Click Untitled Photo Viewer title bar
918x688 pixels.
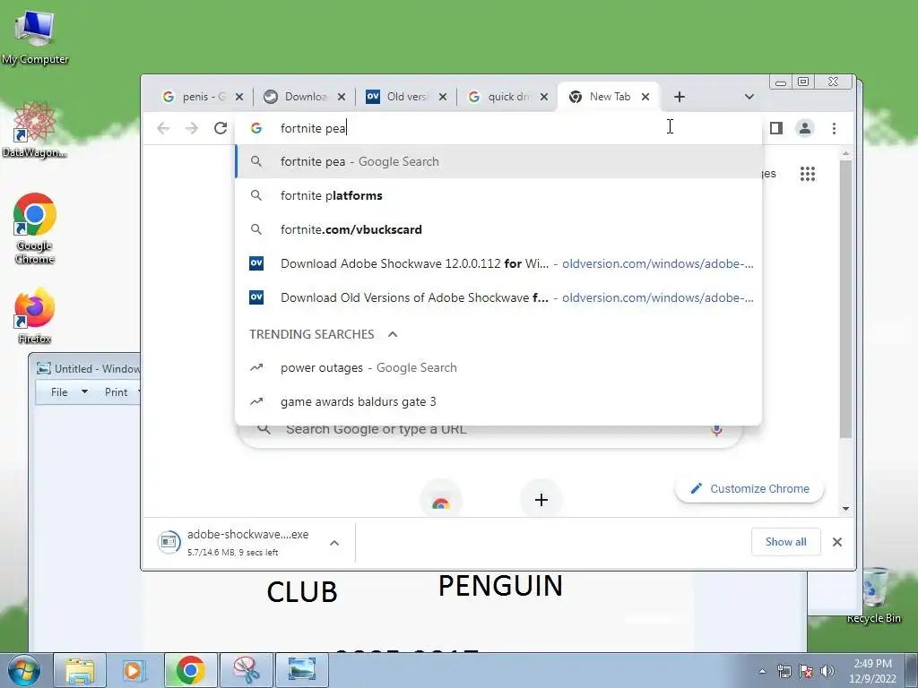click(x=85, y=368)
